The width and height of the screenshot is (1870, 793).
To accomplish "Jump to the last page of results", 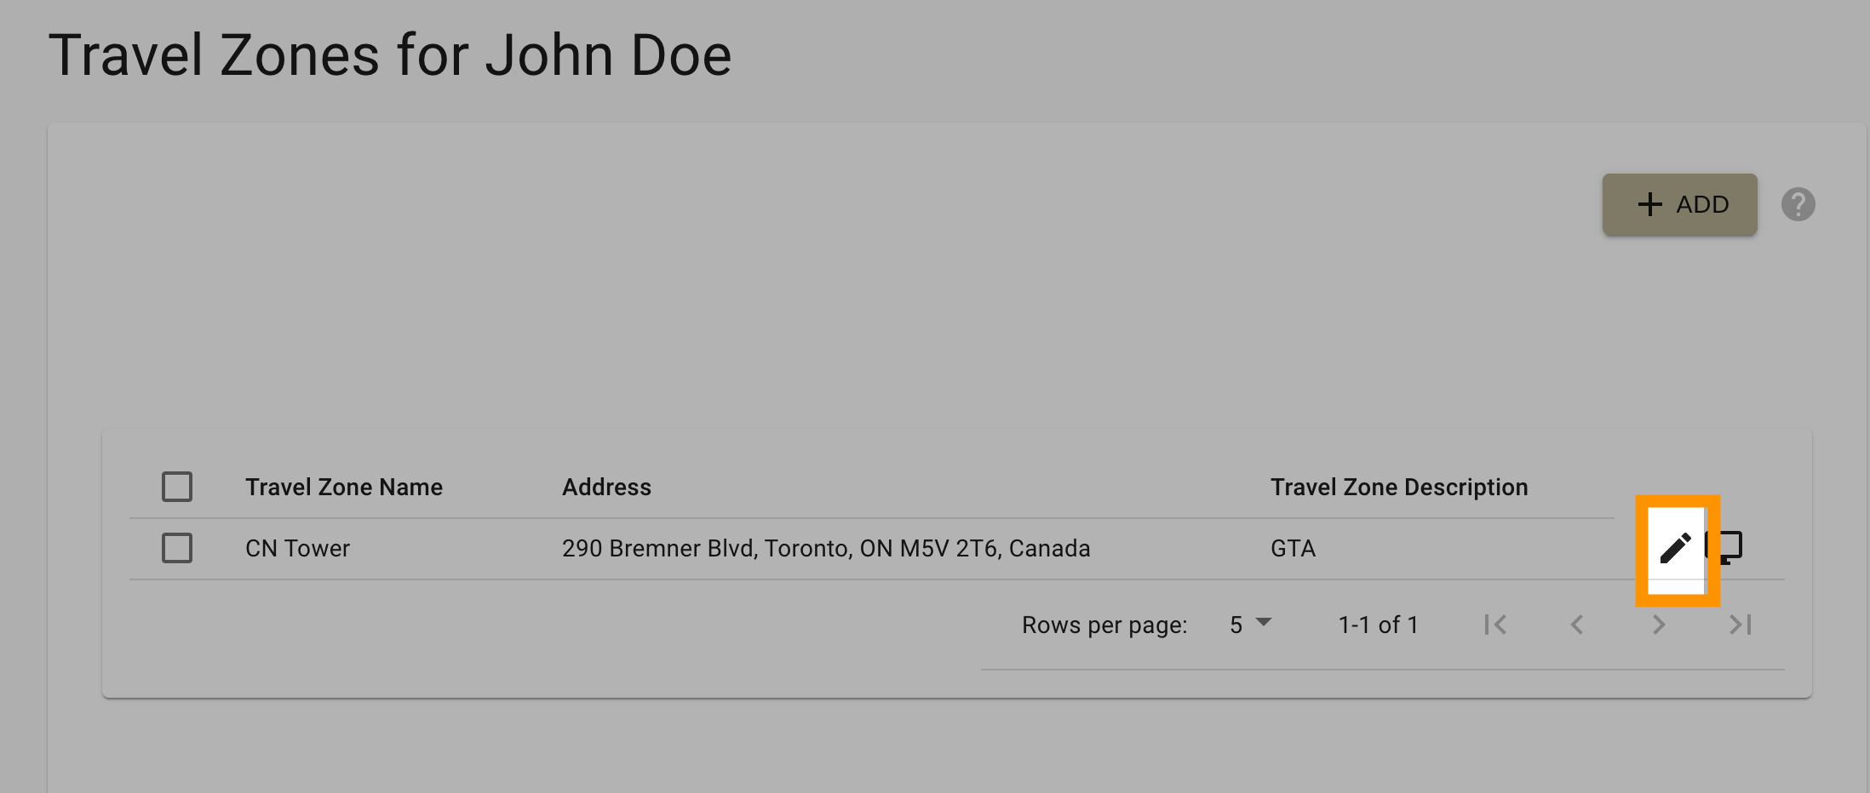I will pos(1741,625).
